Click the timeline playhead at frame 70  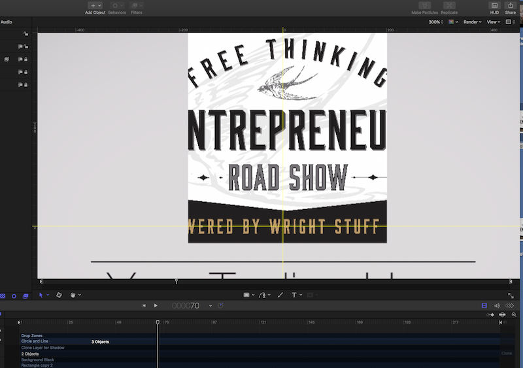click(158, 322)
